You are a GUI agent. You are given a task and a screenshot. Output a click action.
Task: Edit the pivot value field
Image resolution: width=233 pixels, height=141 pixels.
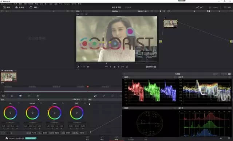[x=45, y=133]
